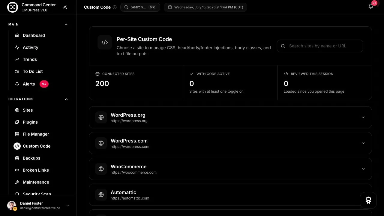The width and height of the screenshot is (384, 216).
Task: Click the https://woocommerce.com URL text
Action: 133,172
